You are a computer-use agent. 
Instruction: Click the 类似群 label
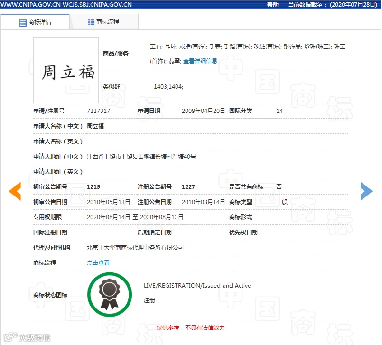[x=112, y=87]
